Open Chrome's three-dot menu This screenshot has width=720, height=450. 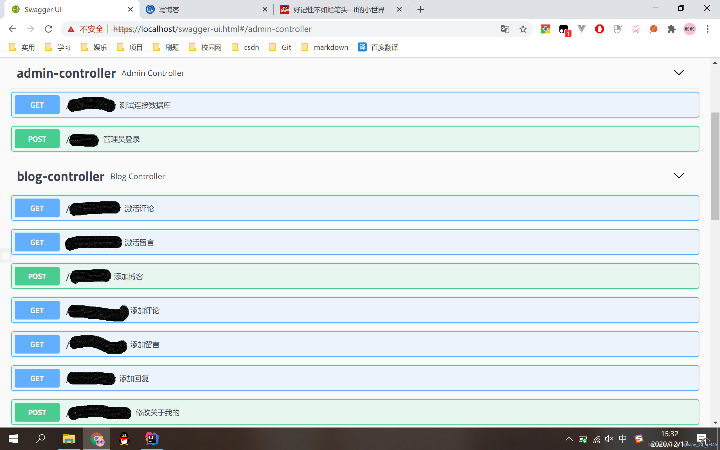708,29
